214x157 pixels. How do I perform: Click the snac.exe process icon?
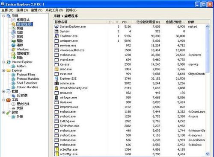pos(56,69)
